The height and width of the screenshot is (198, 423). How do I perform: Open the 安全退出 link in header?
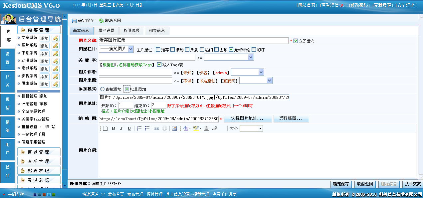(x=406, y=5)
